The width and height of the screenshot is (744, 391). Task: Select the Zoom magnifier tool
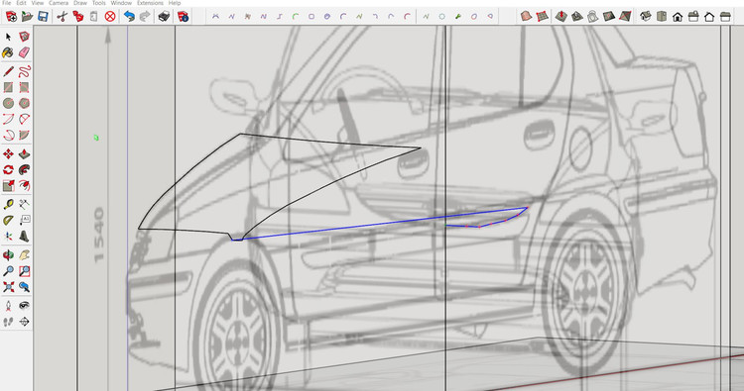click(8, 271)
